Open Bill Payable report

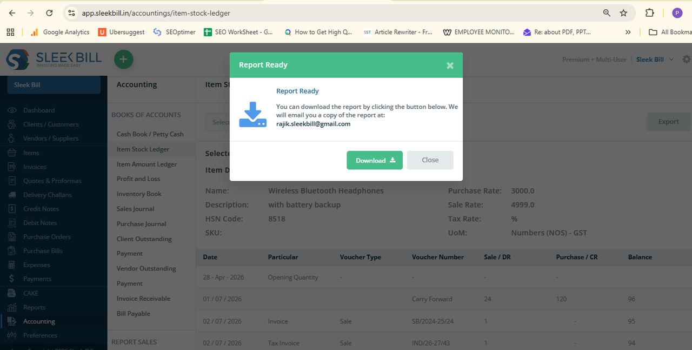click(x=134, y=314)
